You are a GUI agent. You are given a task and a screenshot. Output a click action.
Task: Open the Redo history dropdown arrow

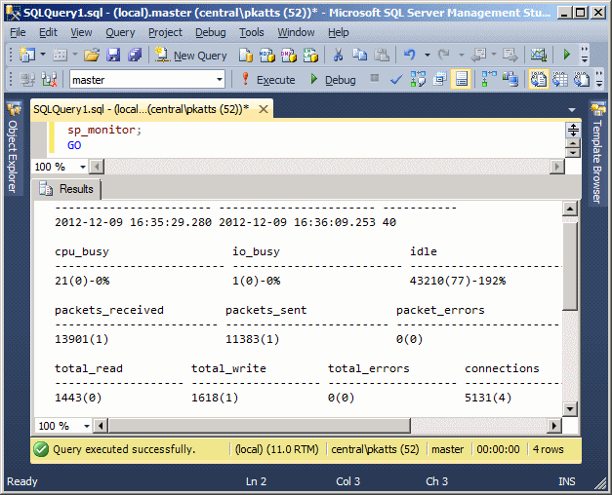coord(462,55)
